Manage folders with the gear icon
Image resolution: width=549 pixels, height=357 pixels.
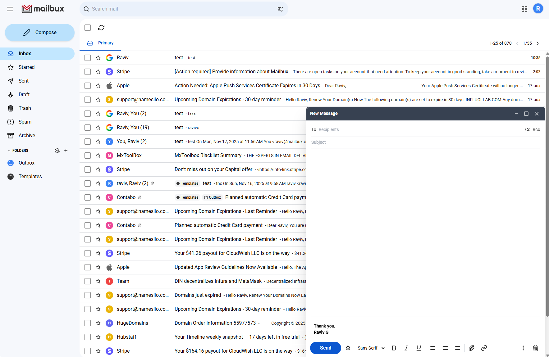point(57,151)
